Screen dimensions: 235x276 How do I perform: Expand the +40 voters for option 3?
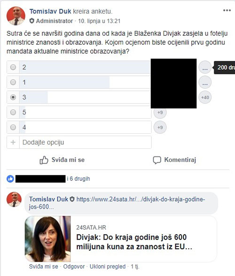205,97
